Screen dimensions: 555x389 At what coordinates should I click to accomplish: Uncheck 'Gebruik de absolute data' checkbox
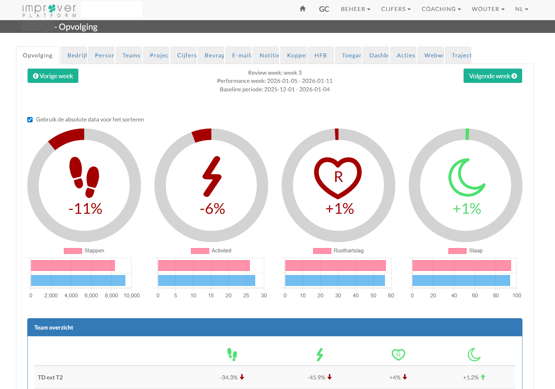coord(30,120)
